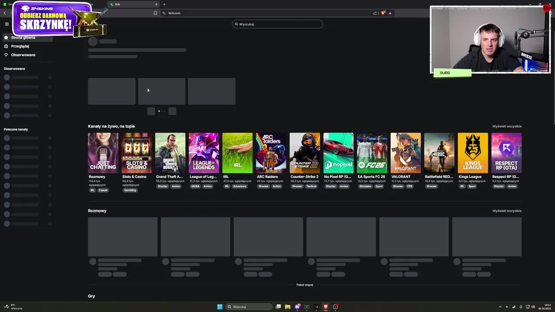
Task: Click the share icon in the address bar
Action: tap(375, 13)
